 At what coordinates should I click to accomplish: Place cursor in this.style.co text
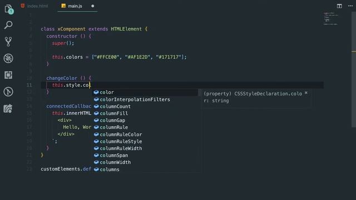[71, 85]
